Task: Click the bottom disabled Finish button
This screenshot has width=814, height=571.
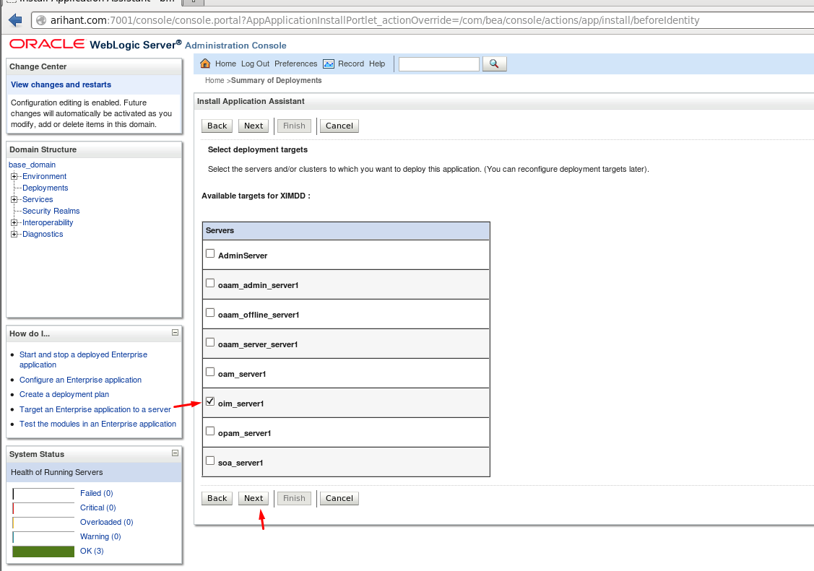Action: (x=294, y=498)
